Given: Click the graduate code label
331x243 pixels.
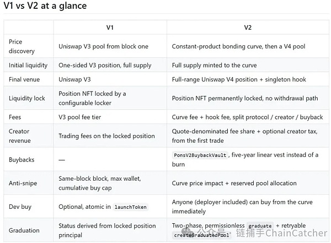Looking at the screenshot, I should (260, 226).
